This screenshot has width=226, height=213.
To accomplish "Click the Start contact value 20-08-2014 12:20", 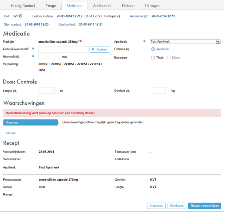I will (37, 24).
